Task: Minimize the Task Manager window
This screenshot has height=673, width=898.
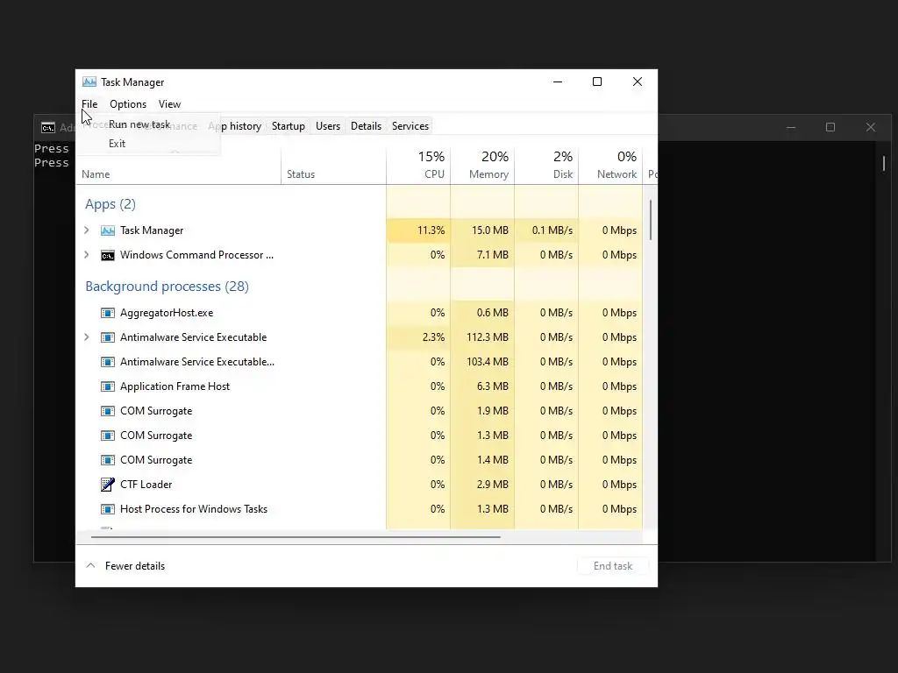Action: point(557,81)
